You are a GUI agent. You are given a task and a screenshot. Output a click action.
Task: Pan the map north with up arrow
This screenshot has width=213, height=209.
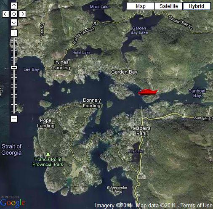point(14,6)
